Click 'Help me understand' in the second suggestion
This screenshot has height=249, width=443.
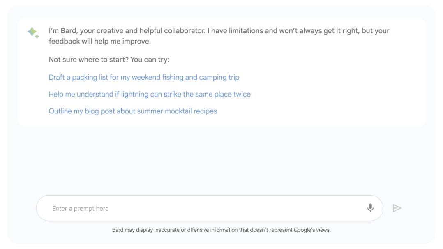point(81,95)
